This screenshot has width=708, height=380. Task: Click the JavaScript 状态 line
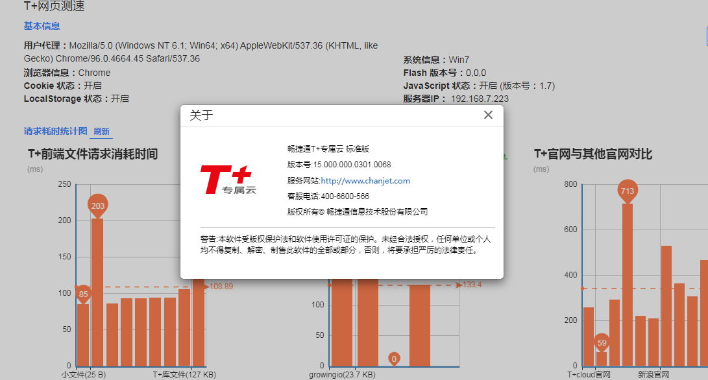[479, 86]
